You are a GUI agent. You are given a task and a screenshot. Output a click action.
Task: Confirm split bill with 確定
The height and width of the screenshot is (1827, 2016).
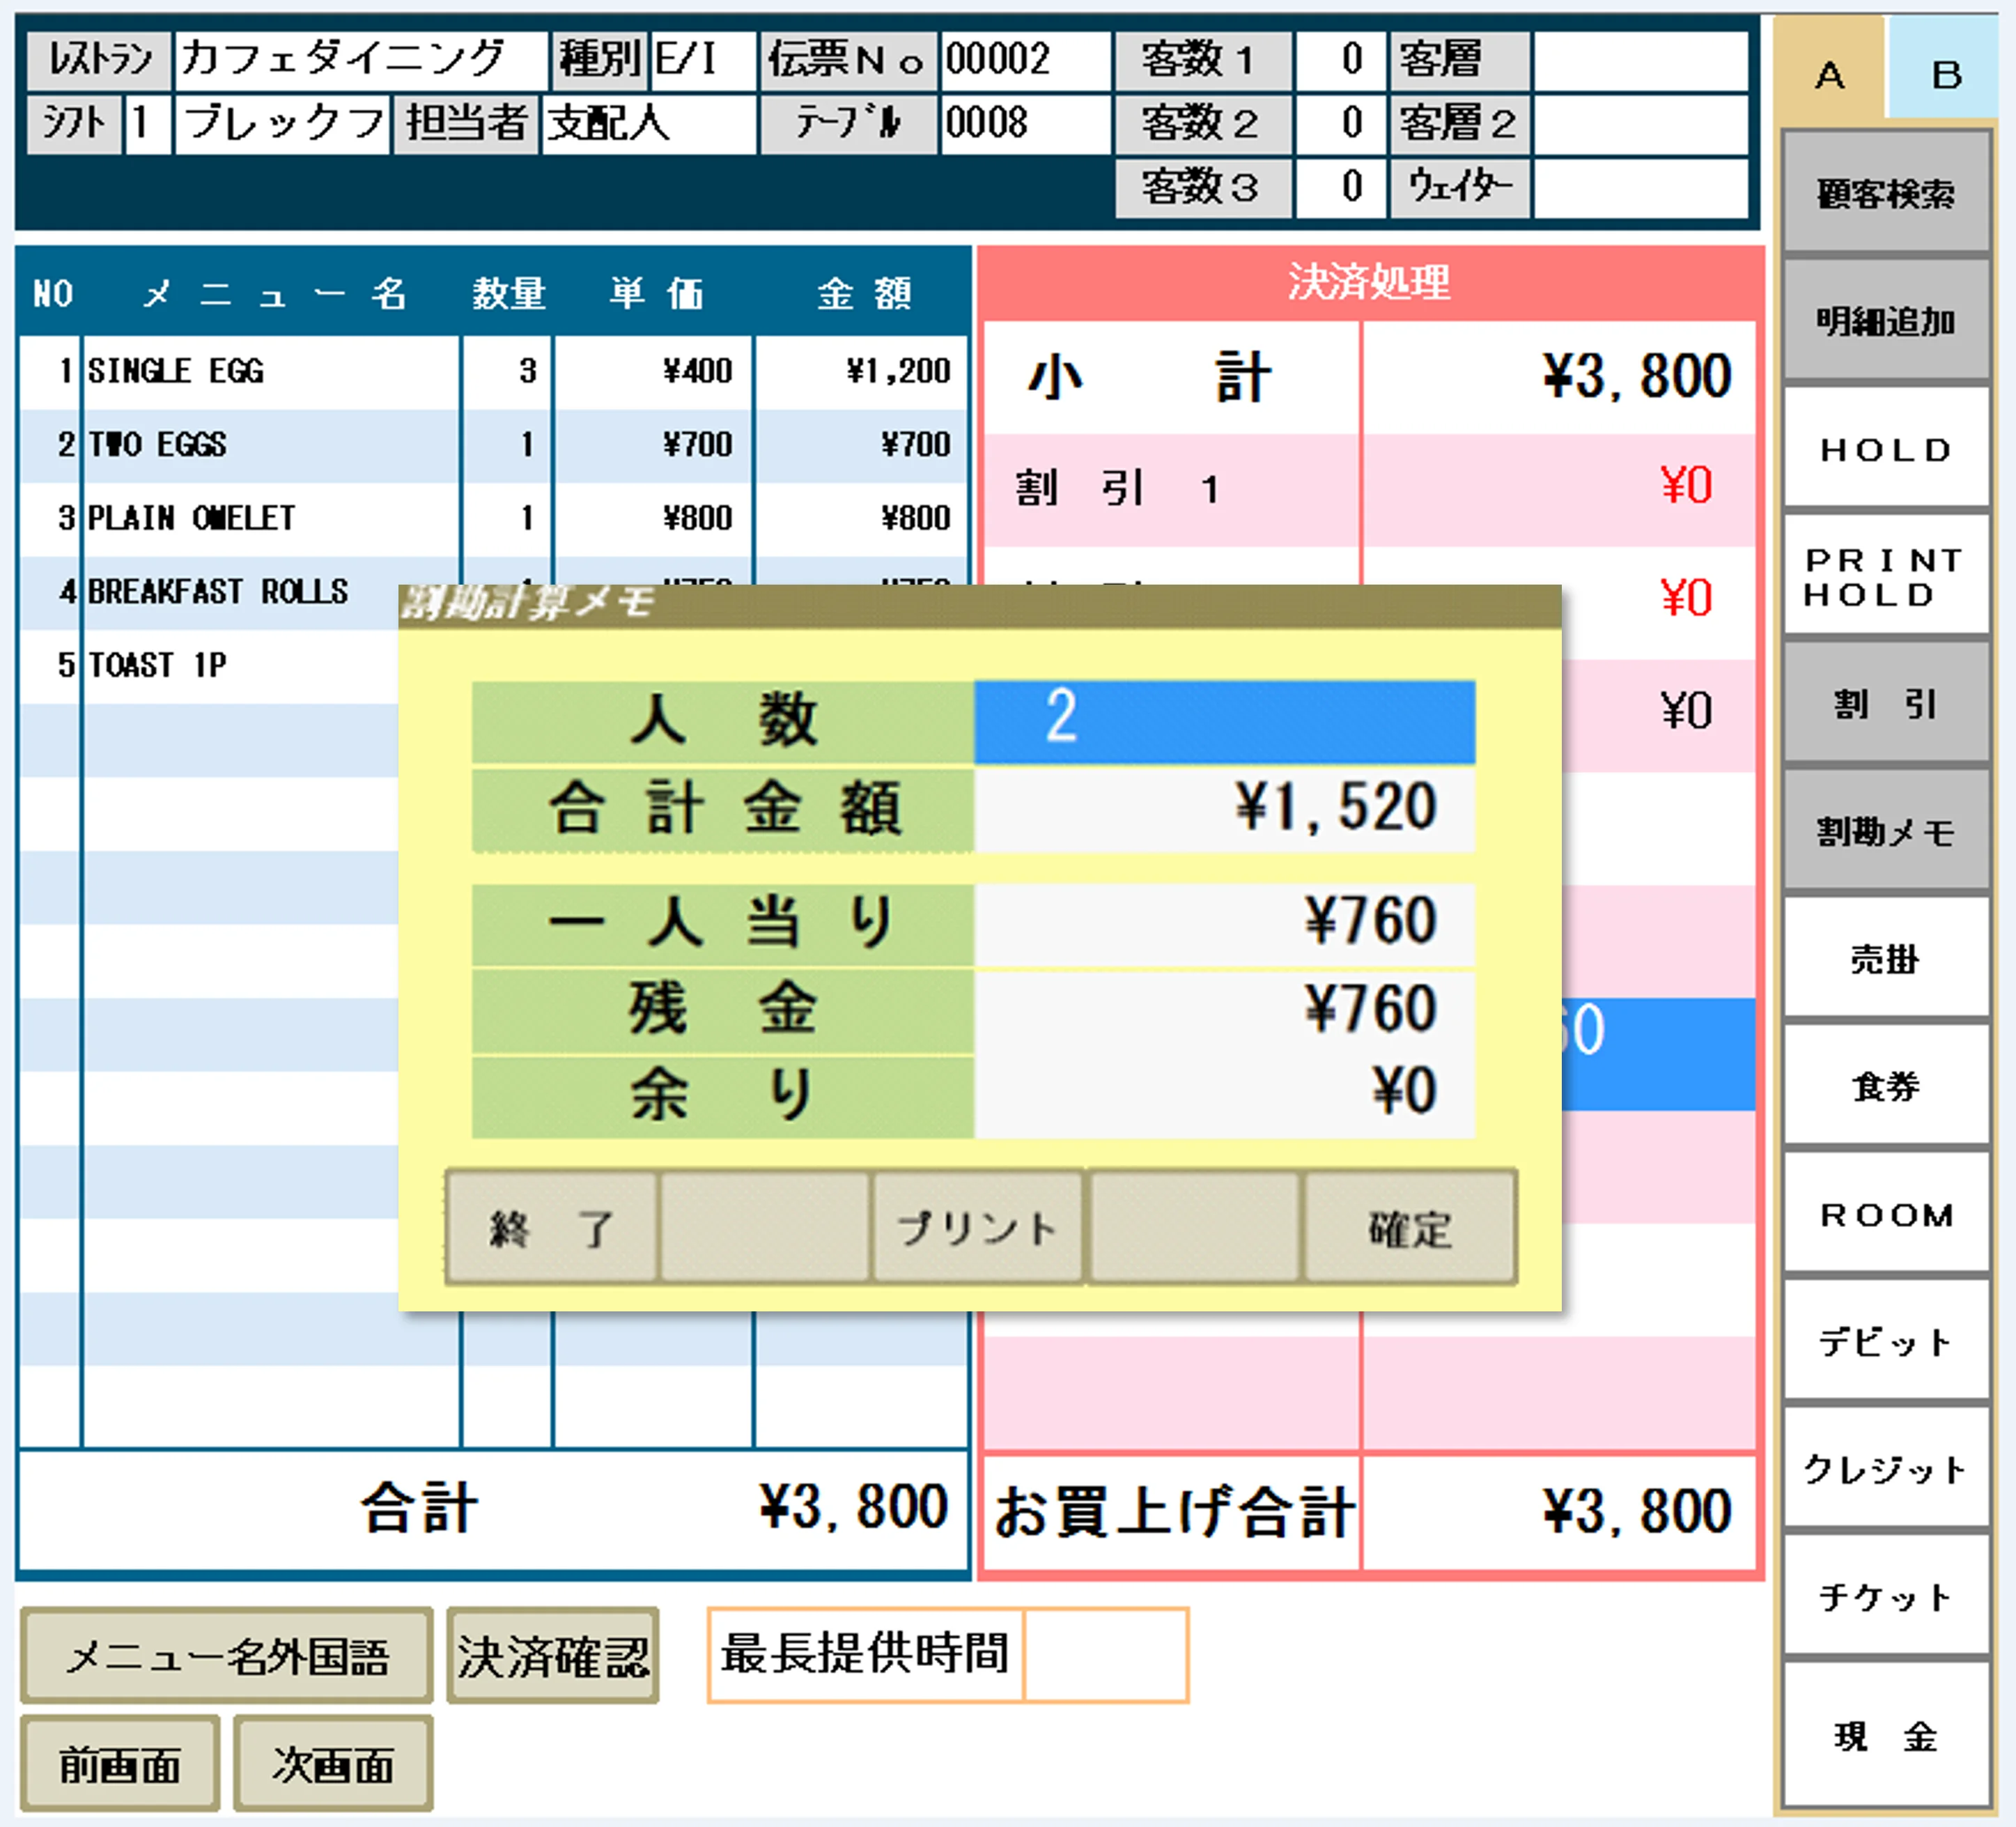pos(1409,1227)
